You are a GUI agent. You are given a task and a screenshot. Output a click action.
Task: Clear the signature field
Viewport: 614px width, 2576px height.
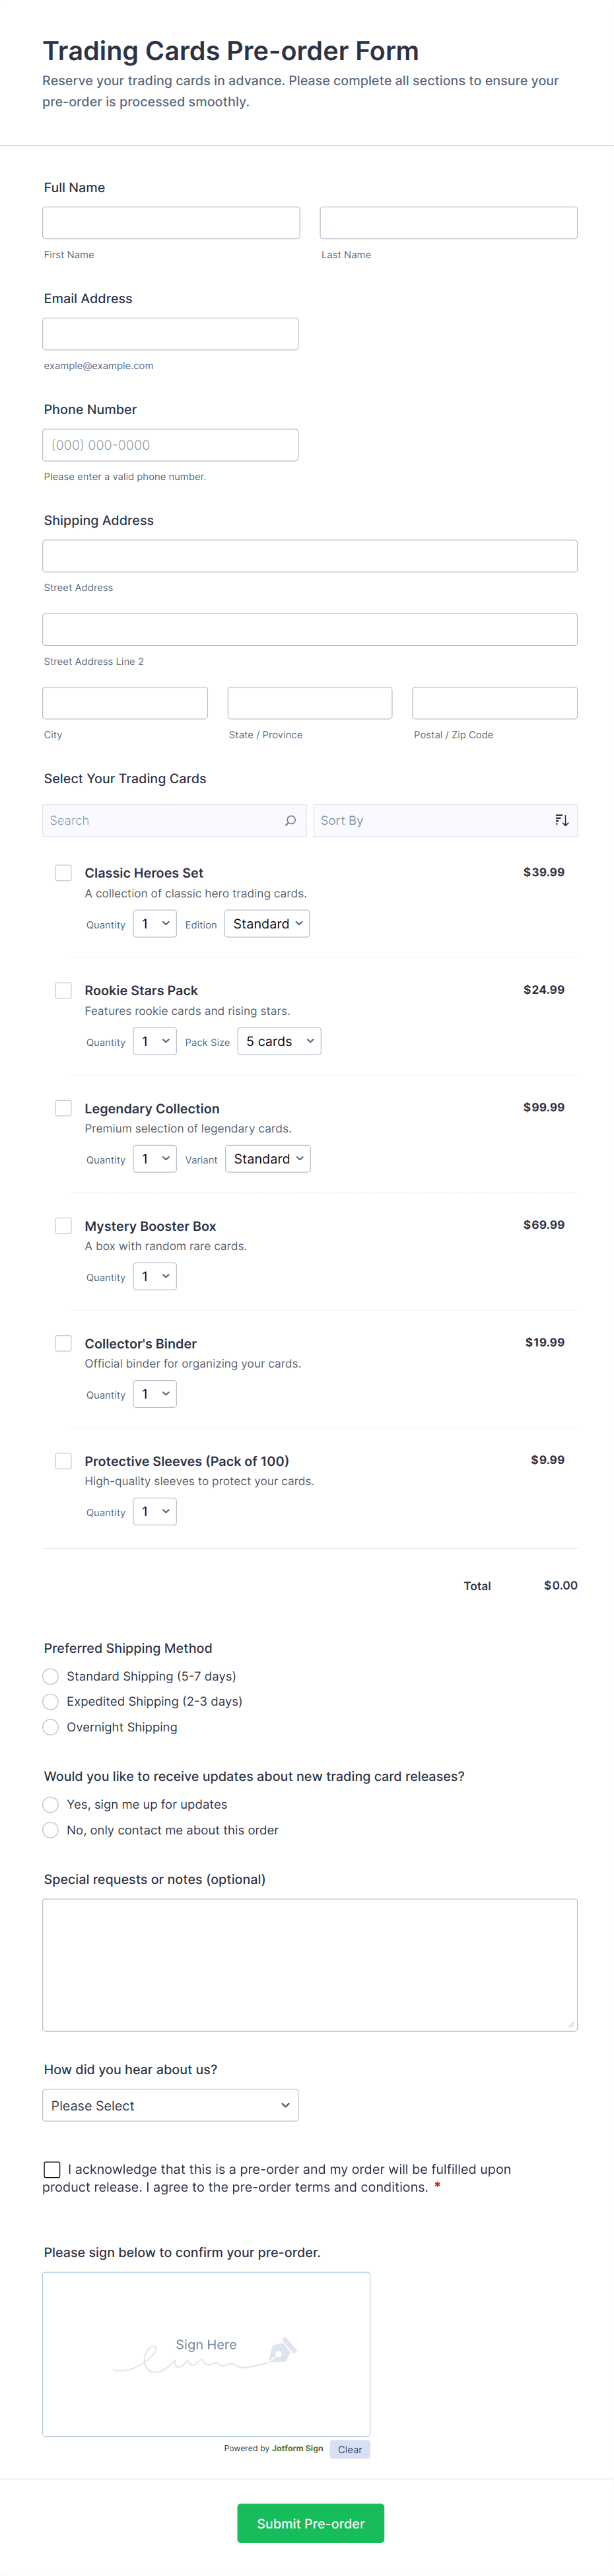coord(349,2449)
